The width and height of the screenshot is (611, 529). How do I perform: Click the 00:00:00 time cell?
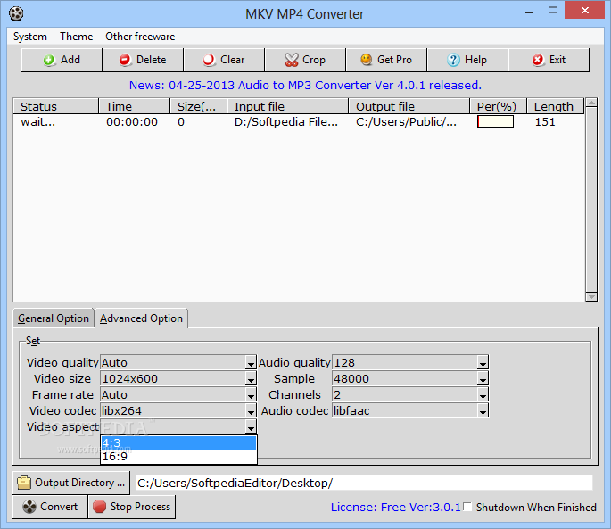coord(132,122)
